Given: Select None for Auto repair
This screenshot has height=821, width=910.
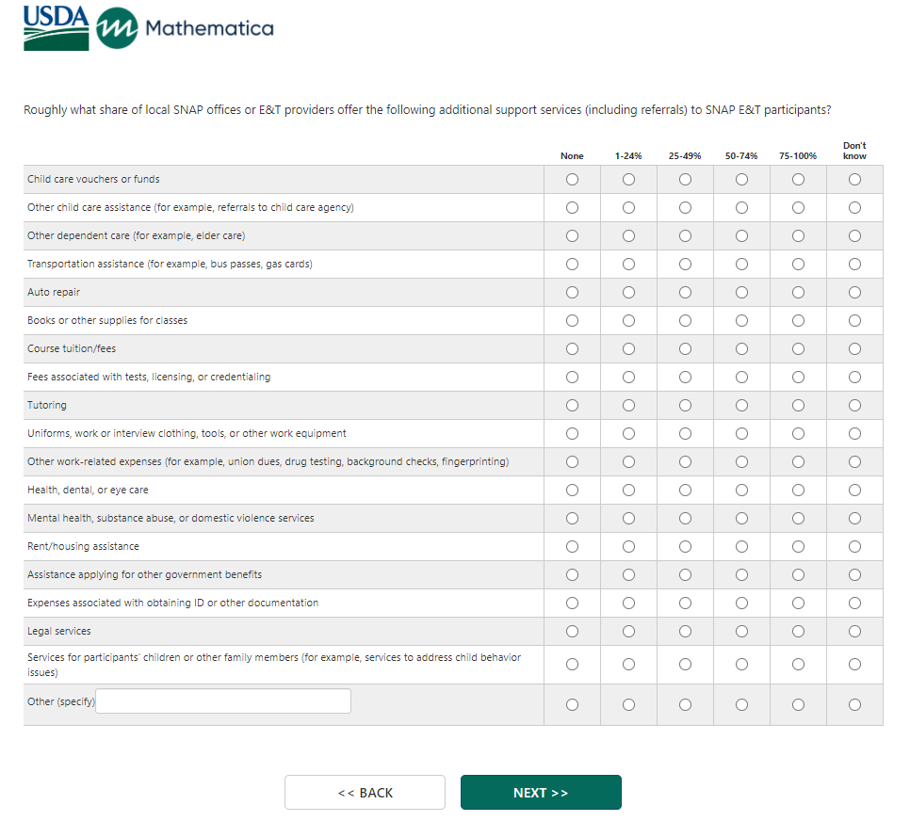Looking at the screenshot, I should point(572,293).
